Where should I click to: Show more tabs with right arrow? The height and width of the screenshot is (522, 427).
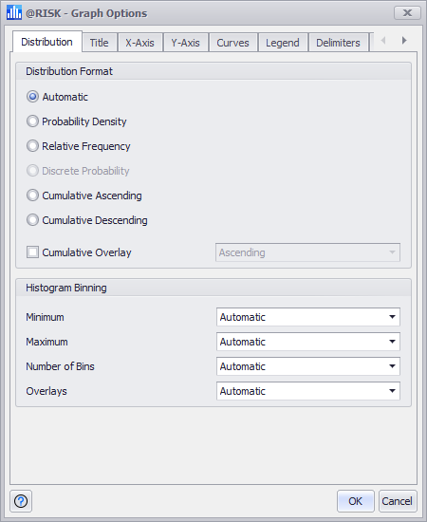click(x=404, y=41)
